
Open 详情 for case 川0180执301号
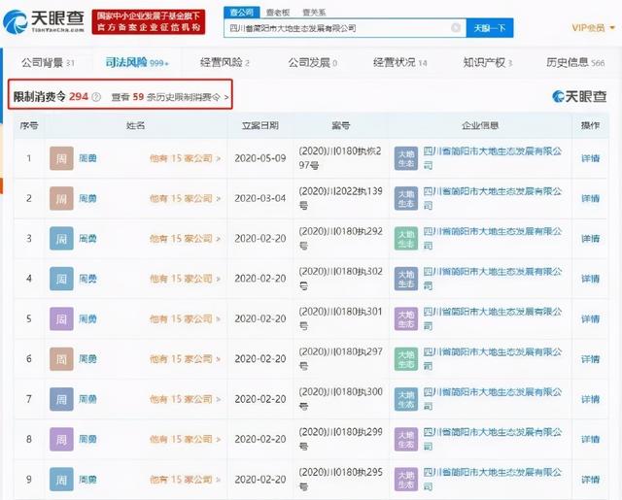(x=590, y=319)
